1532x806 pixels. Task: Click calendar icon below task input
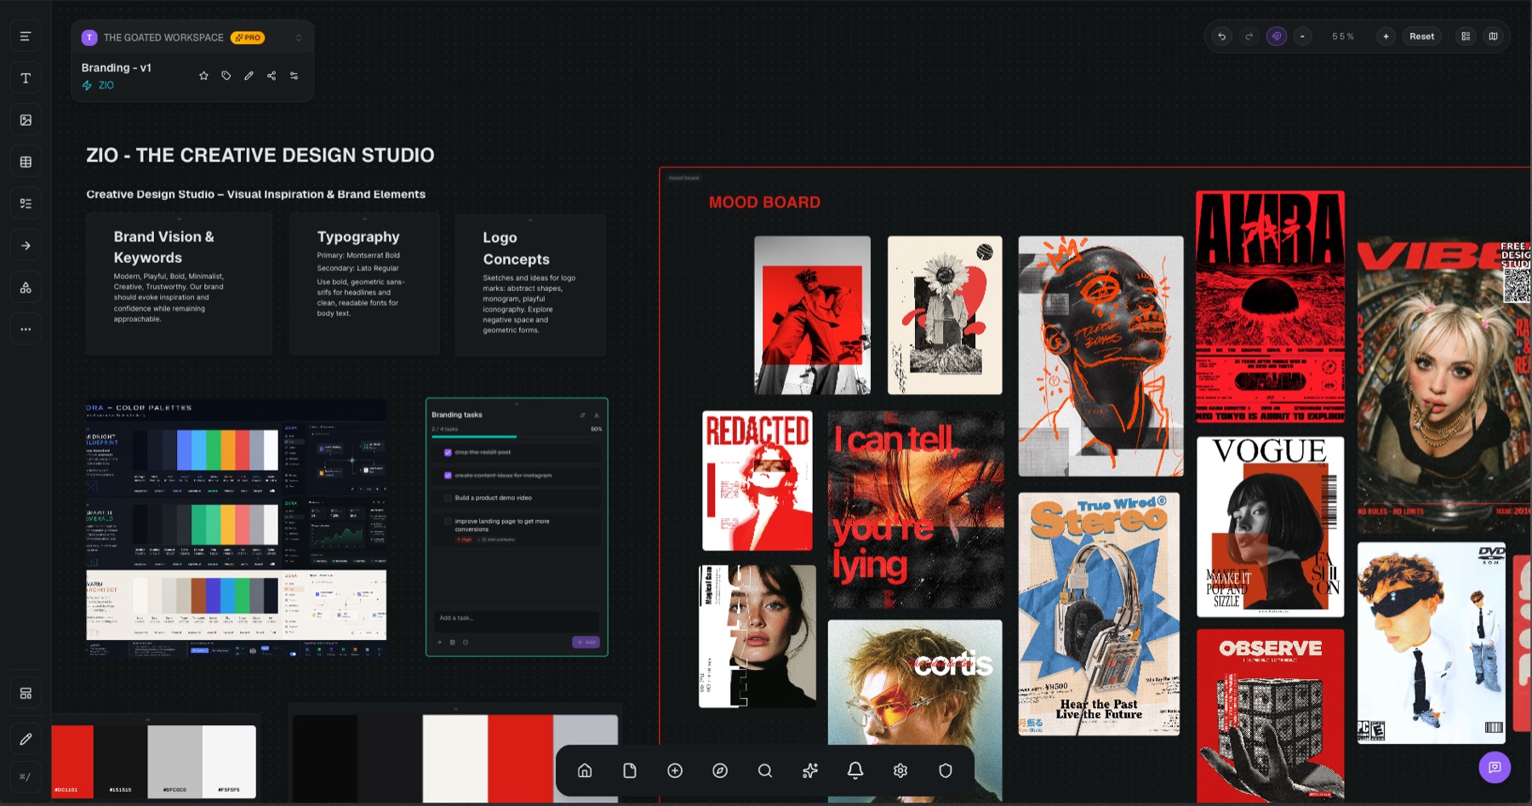[x=453, y=643]
